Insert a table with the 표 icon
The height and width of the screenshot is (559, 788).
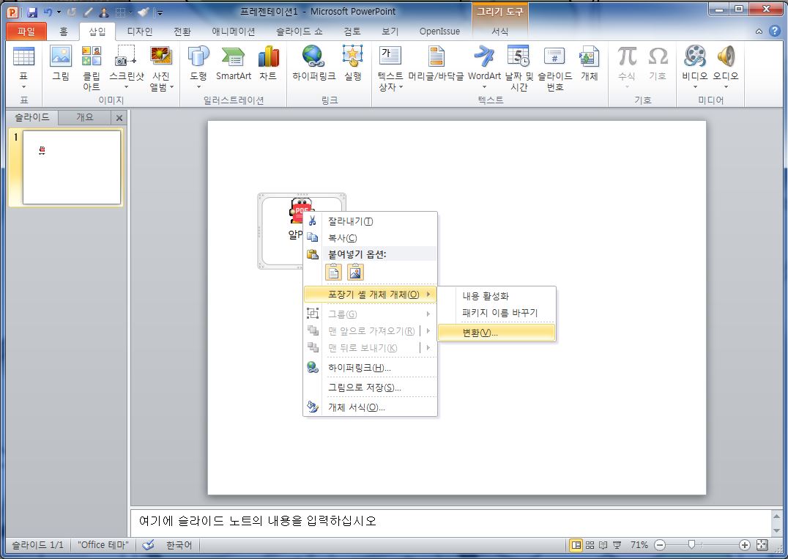pyautogui.click(x=23, y=67)
